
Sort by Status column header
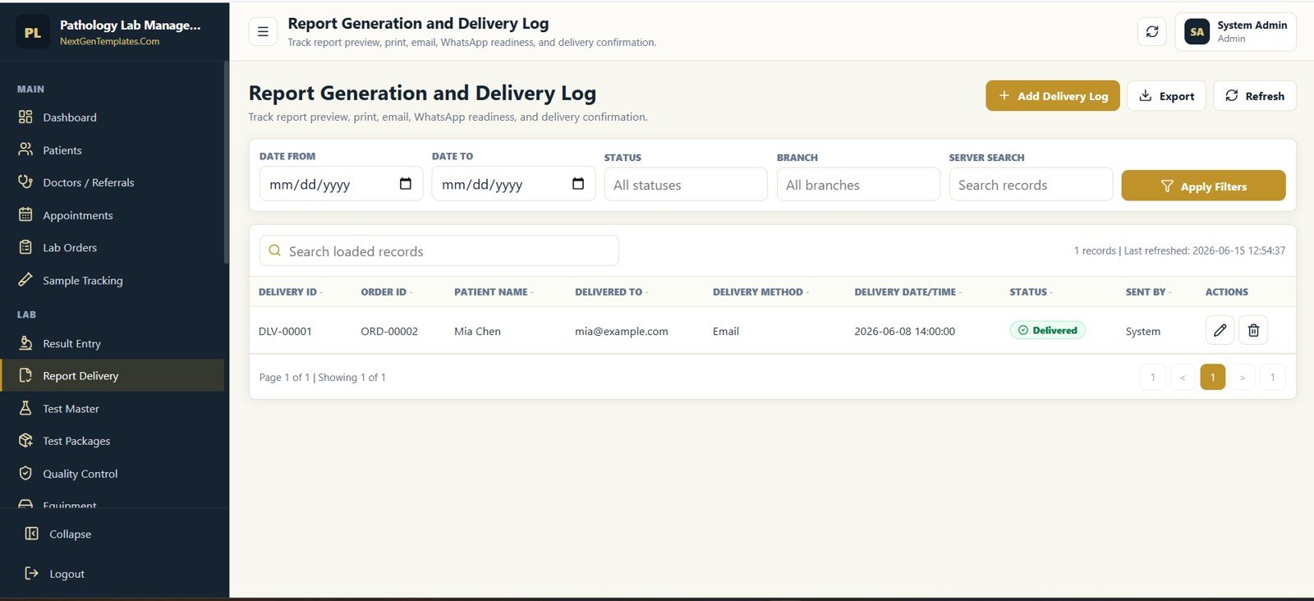coord(1031,291)
